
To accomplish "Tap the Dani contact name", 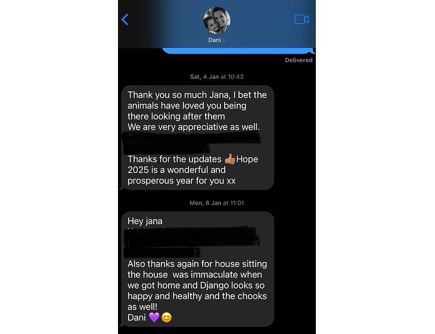I will (215, 40).
